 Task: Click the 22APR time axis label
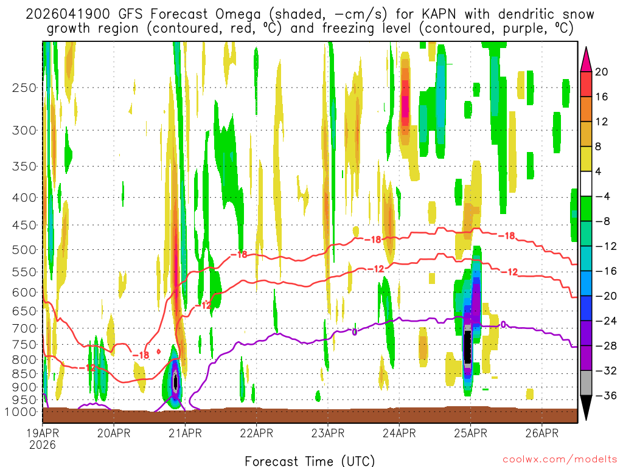point(256,433)
